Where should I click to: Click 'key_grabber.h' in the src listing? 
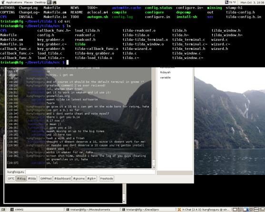coord(51,49)
